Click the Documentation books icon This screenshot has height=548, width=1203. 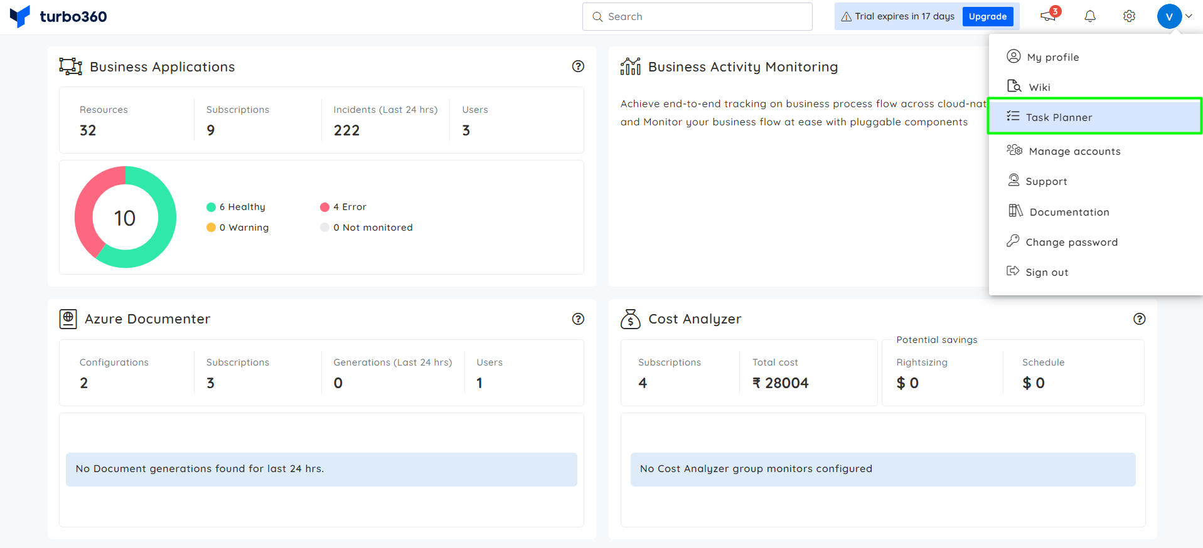(x=1015, y=211)
